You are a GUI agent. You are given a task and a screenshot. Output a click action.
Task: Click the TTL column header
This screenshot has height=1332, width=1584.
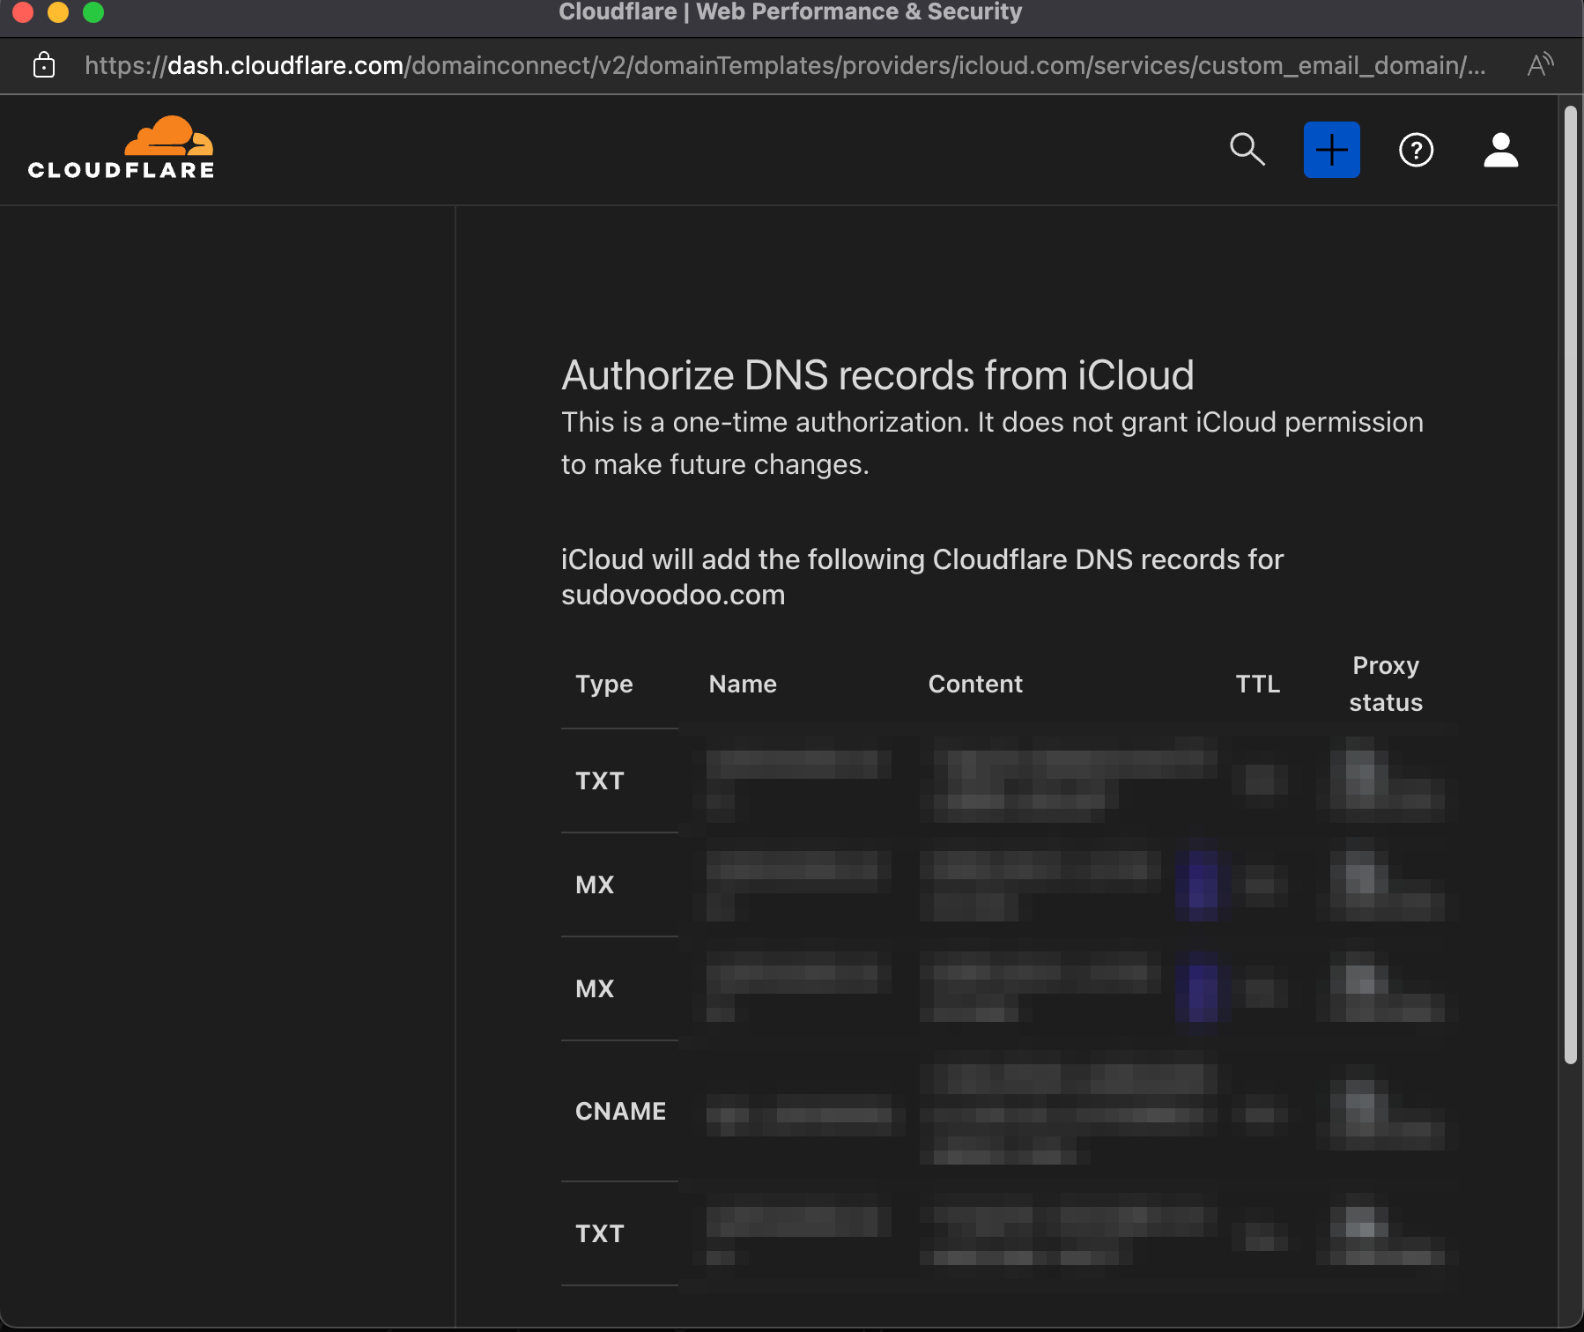coord(1257,684)
